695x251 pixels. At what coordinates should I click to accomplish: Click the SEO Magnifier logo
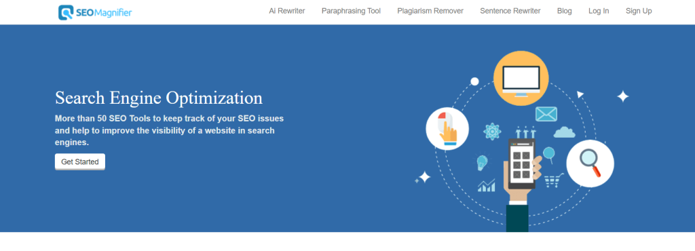(95, 12)
